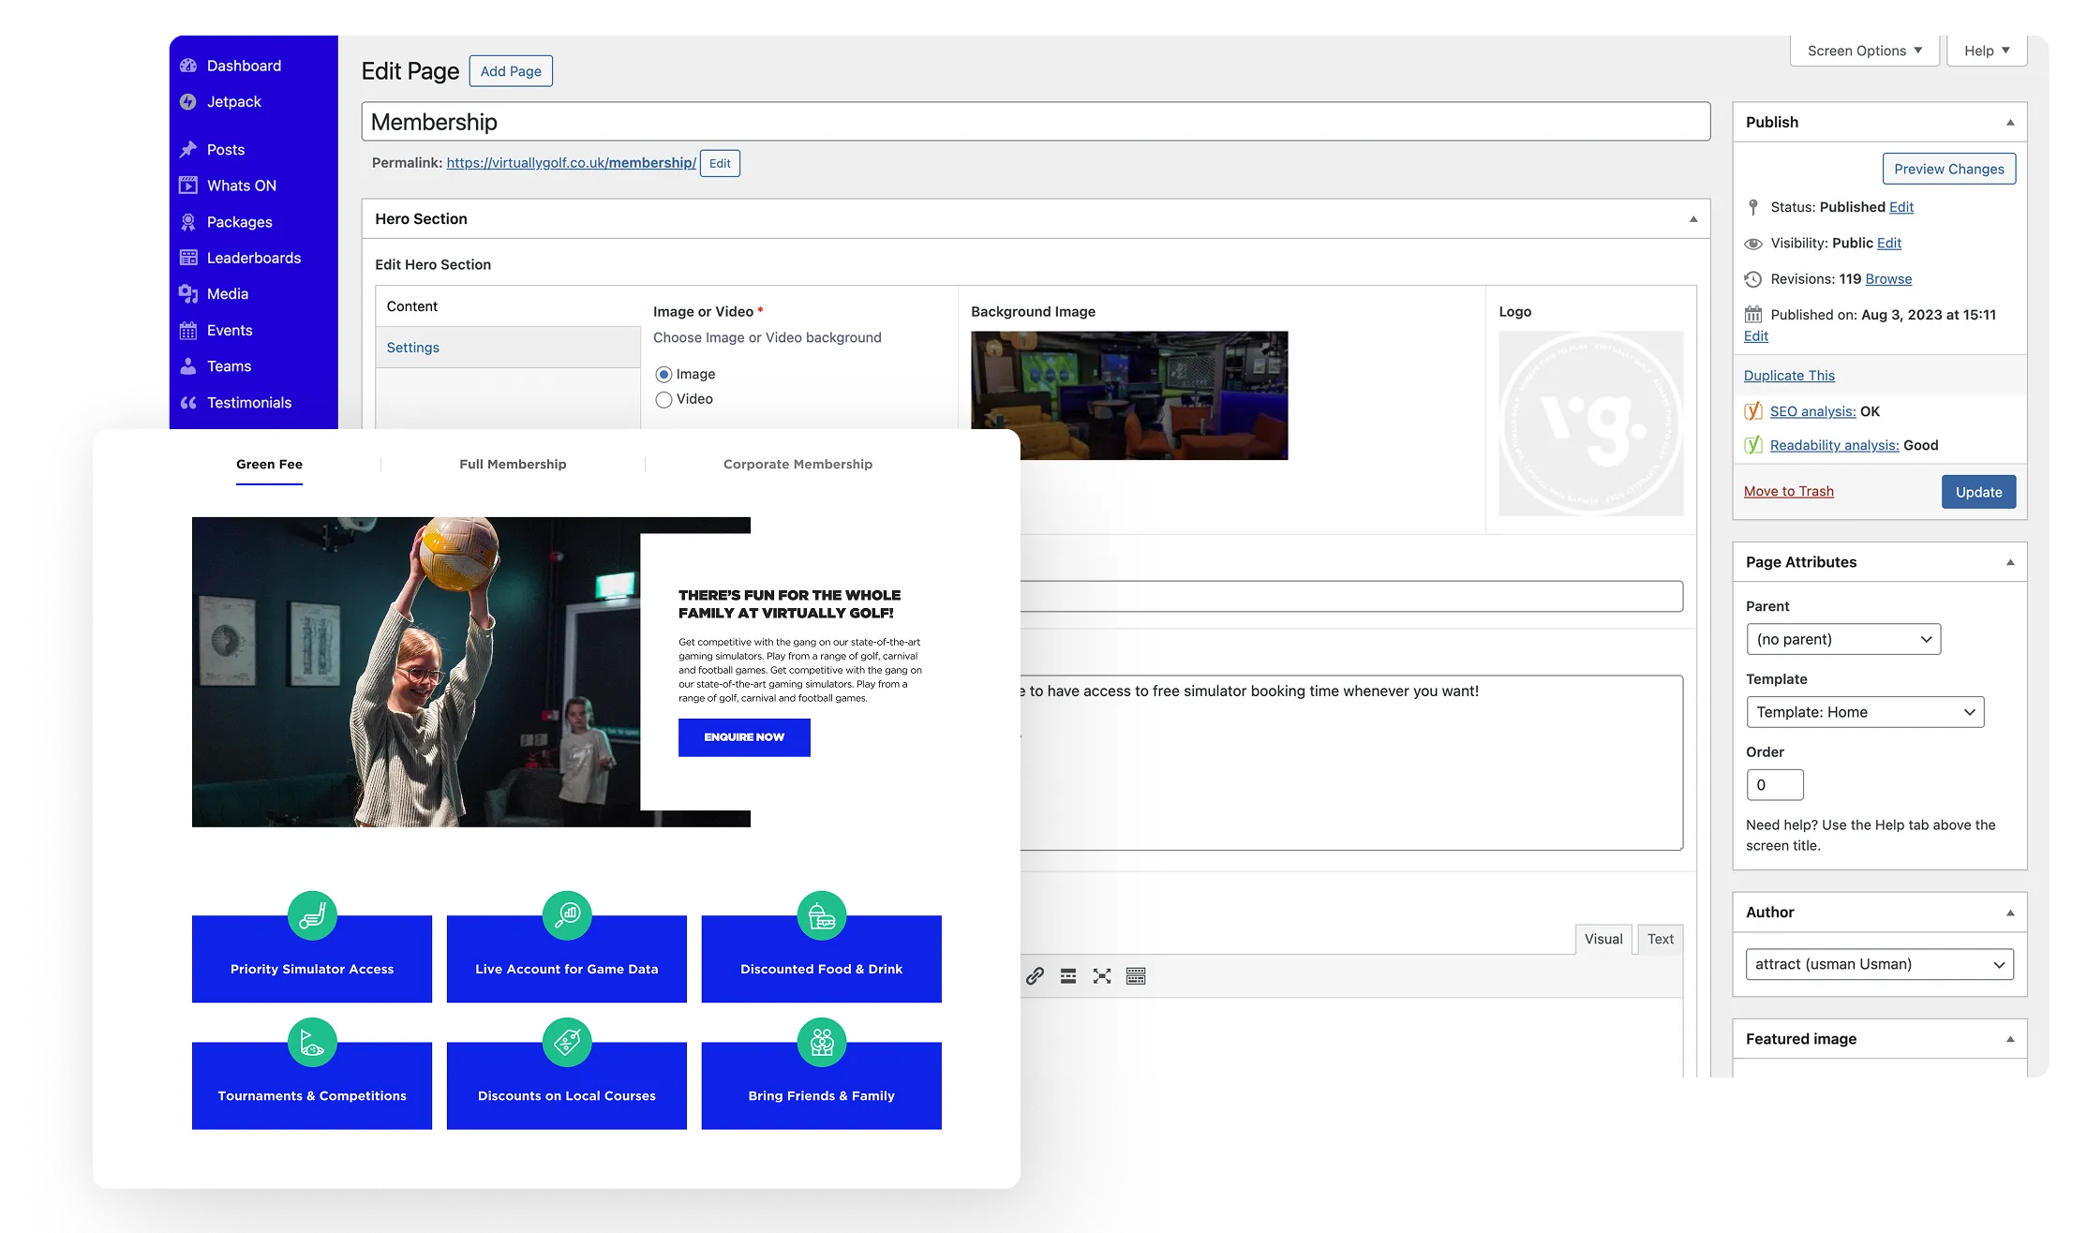Open Jetpack from the sidebar
Image resolution: width=2087 pixels, height=1233 pixels.
click(x=233, y=101)
